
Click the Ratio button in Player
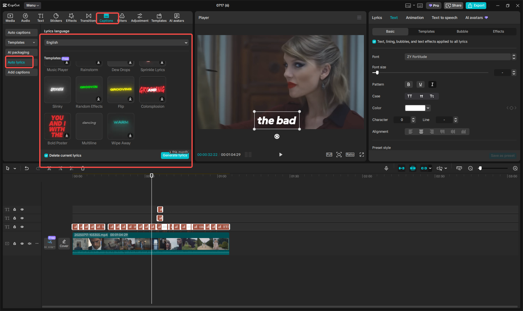(x=350, y=155)
